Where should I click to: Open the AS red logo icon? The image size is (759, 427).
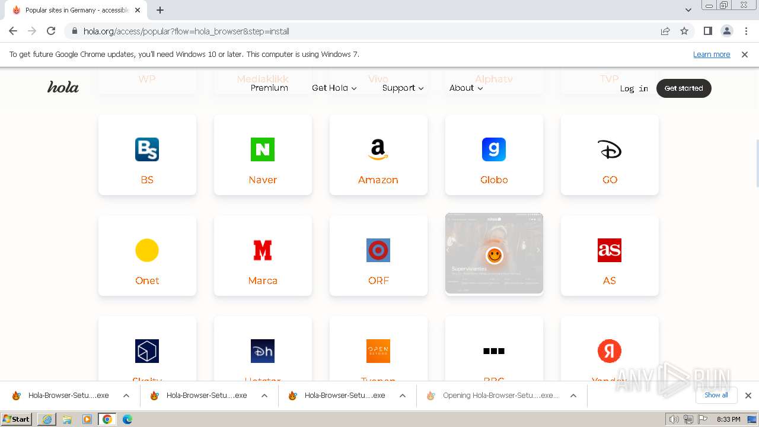point(610,250)
